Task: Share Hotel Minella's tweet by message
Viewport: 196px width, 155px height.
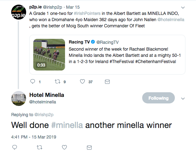Action: click(89, 148)
